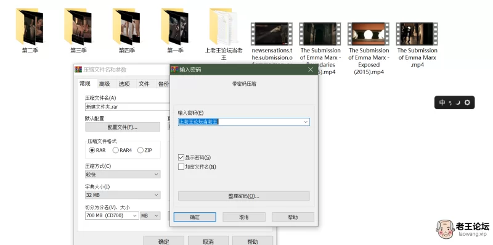The image size is (493, 245).
Task: Select the newsensations.the.submission video thumbnail
Action: coord(272,34)
